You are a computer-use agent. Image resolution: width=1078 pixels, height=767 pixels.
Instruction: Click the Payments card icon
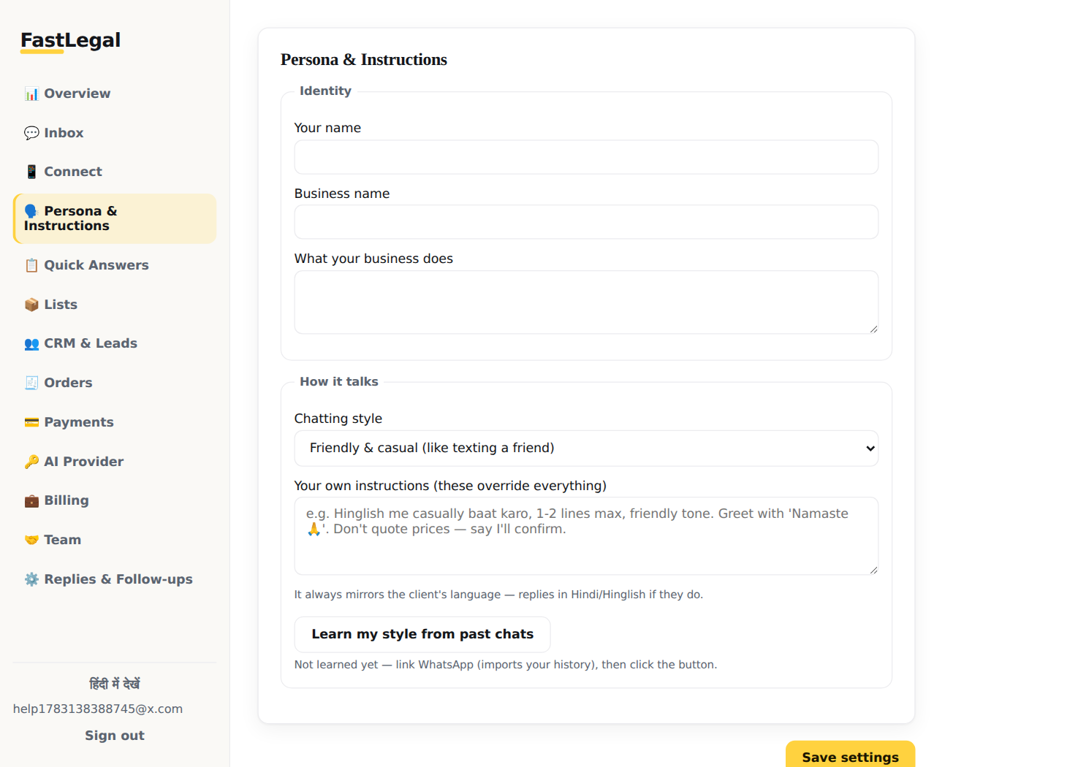pos(31,422)
